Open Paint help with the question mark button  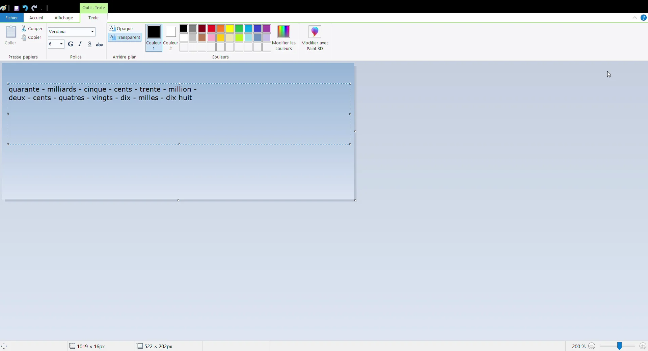[644, 18]
